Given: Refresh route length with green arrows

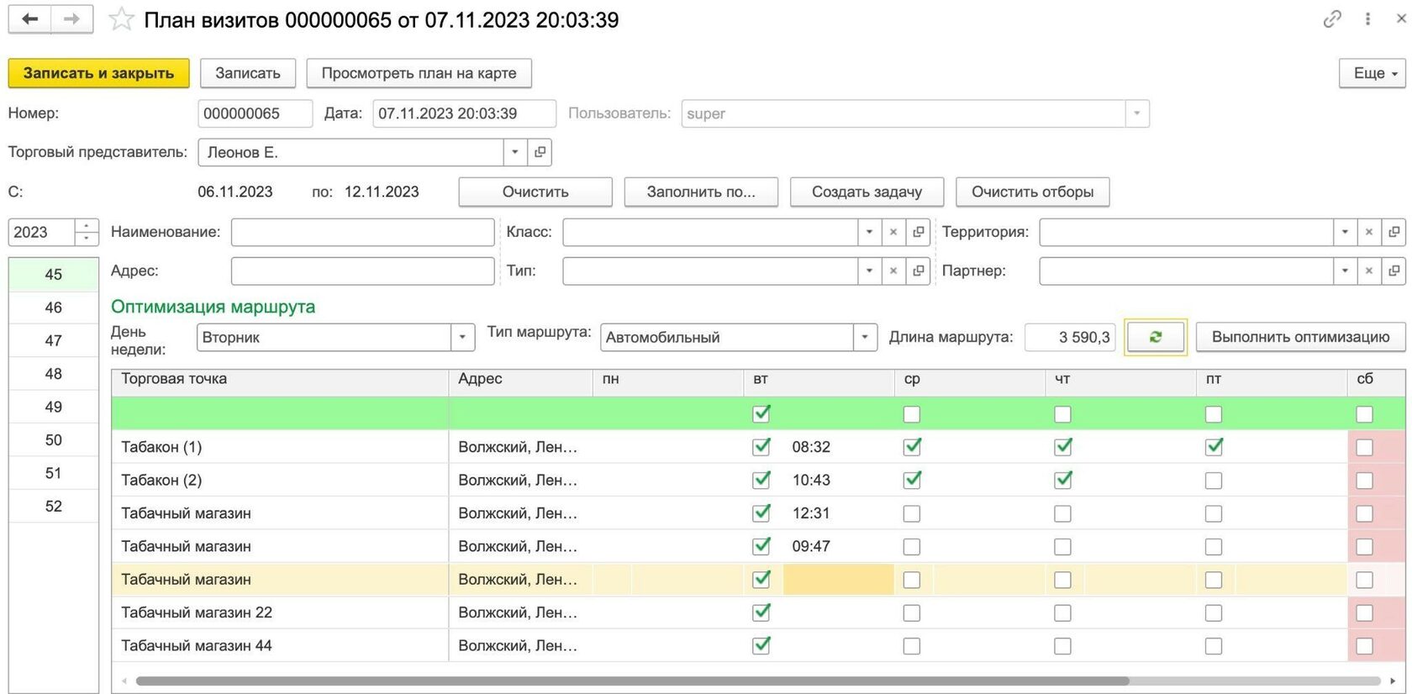Looking at the screenshot, I should pyautogui.click(x=1156, y=337).
